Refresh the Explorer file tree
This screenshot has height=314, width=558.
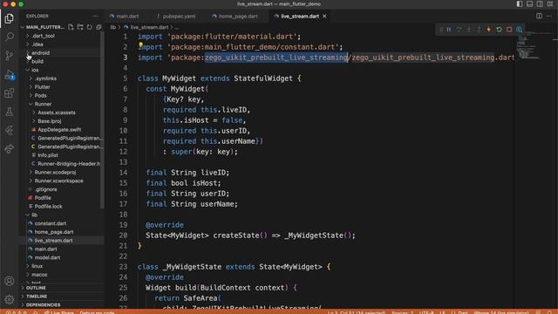(x=89, y=27)
